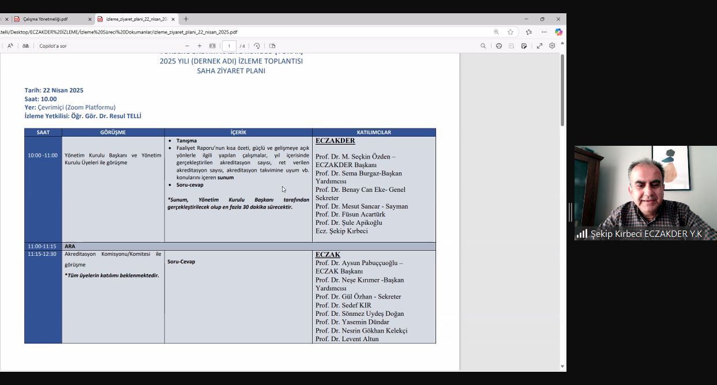
Task: Enter full screen mode for PDF
Action: (539, 46)
